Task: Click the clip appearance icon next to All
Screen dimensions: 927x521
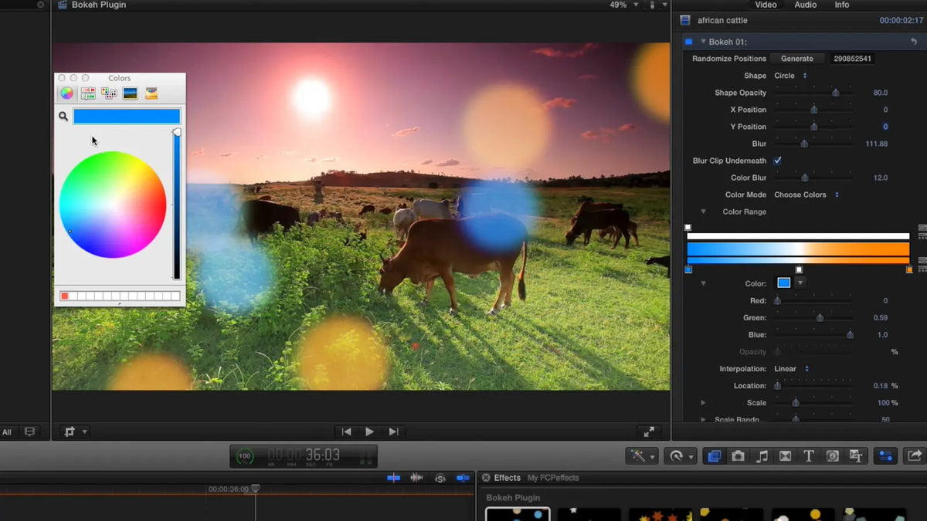Action: click(30, 432)
